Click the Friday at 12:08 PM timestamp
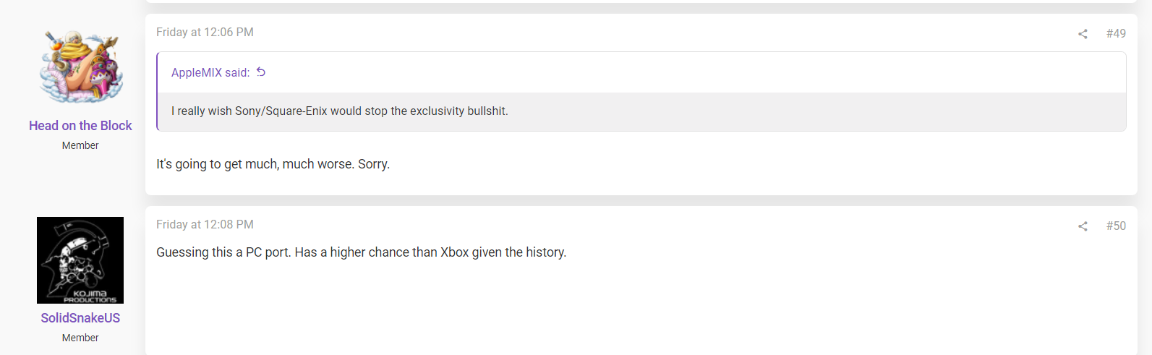1152x355 pixels. tap(205, 225)
